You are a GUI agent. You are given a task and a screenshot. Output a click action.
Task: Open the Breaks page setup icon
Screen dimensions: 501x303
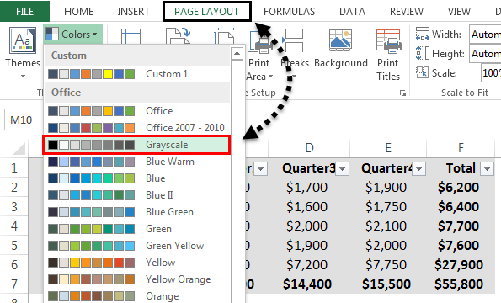293,40
